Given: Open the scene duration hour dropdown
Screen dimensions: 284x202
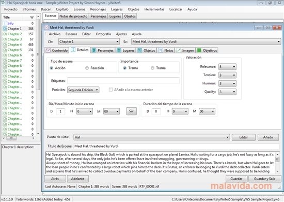Looking at the screenshot, I should point(180,111).
